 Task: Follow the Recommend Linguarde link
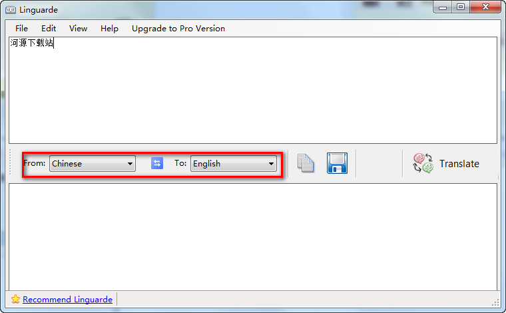click(x=67, y=300)
